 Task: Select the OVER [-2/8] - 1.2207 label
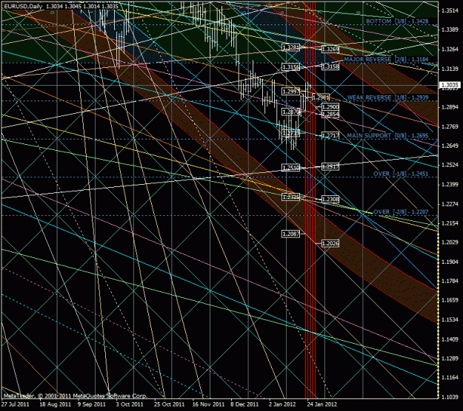coord(401,212)
